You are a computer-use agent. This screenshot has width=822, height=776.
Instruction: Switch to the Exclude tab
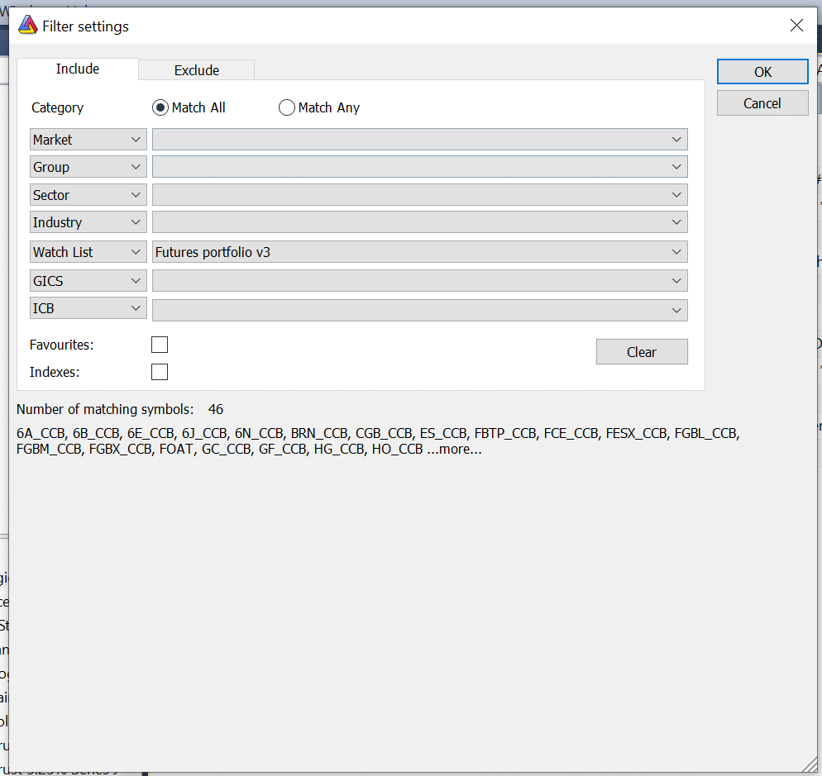(196, 70)
